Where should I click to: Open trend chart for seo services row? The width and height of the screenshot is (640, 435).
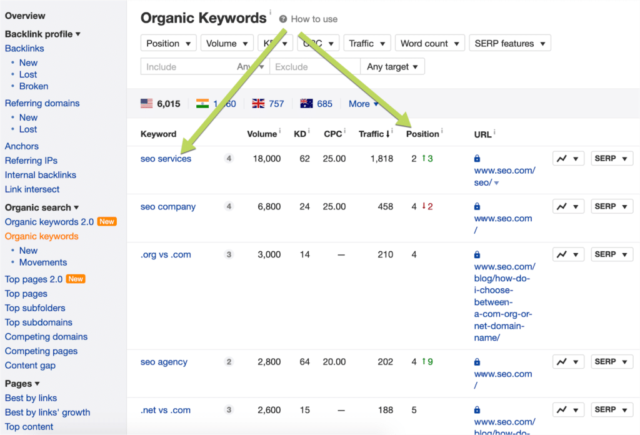(x=568, y=158)
